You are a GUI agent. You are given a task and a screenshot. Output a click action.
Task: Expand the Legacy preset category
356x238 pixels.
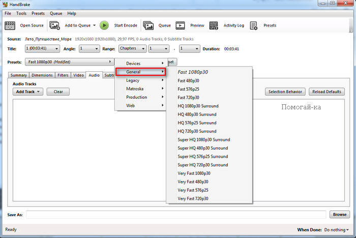coord(140,80)
